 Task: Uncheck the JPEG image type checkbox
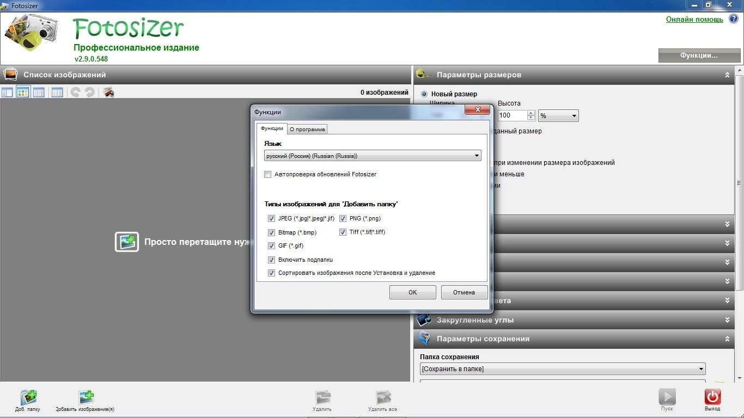(271, 219)
